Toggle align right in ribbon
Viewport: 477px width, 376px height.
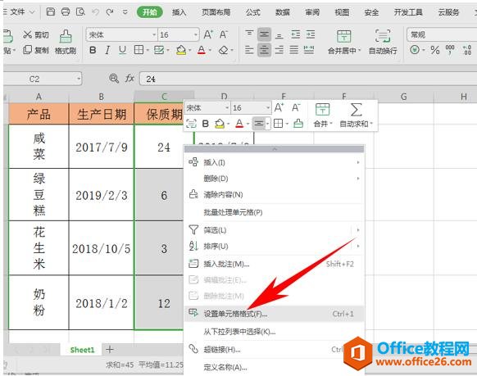tap(279, 49)
